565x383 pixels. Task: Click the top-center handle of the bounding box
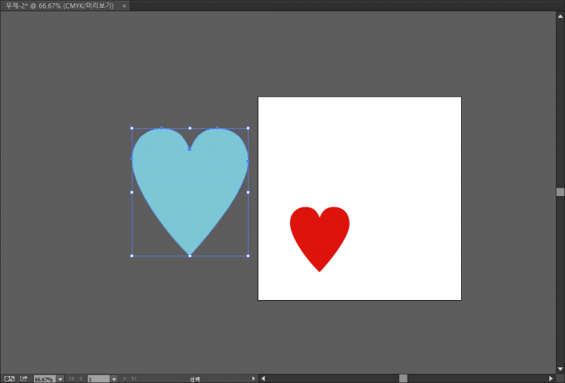tap(190, 128)
